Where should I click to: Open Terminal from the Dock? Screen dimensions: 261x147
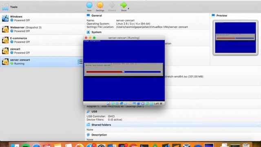(144, 145)
